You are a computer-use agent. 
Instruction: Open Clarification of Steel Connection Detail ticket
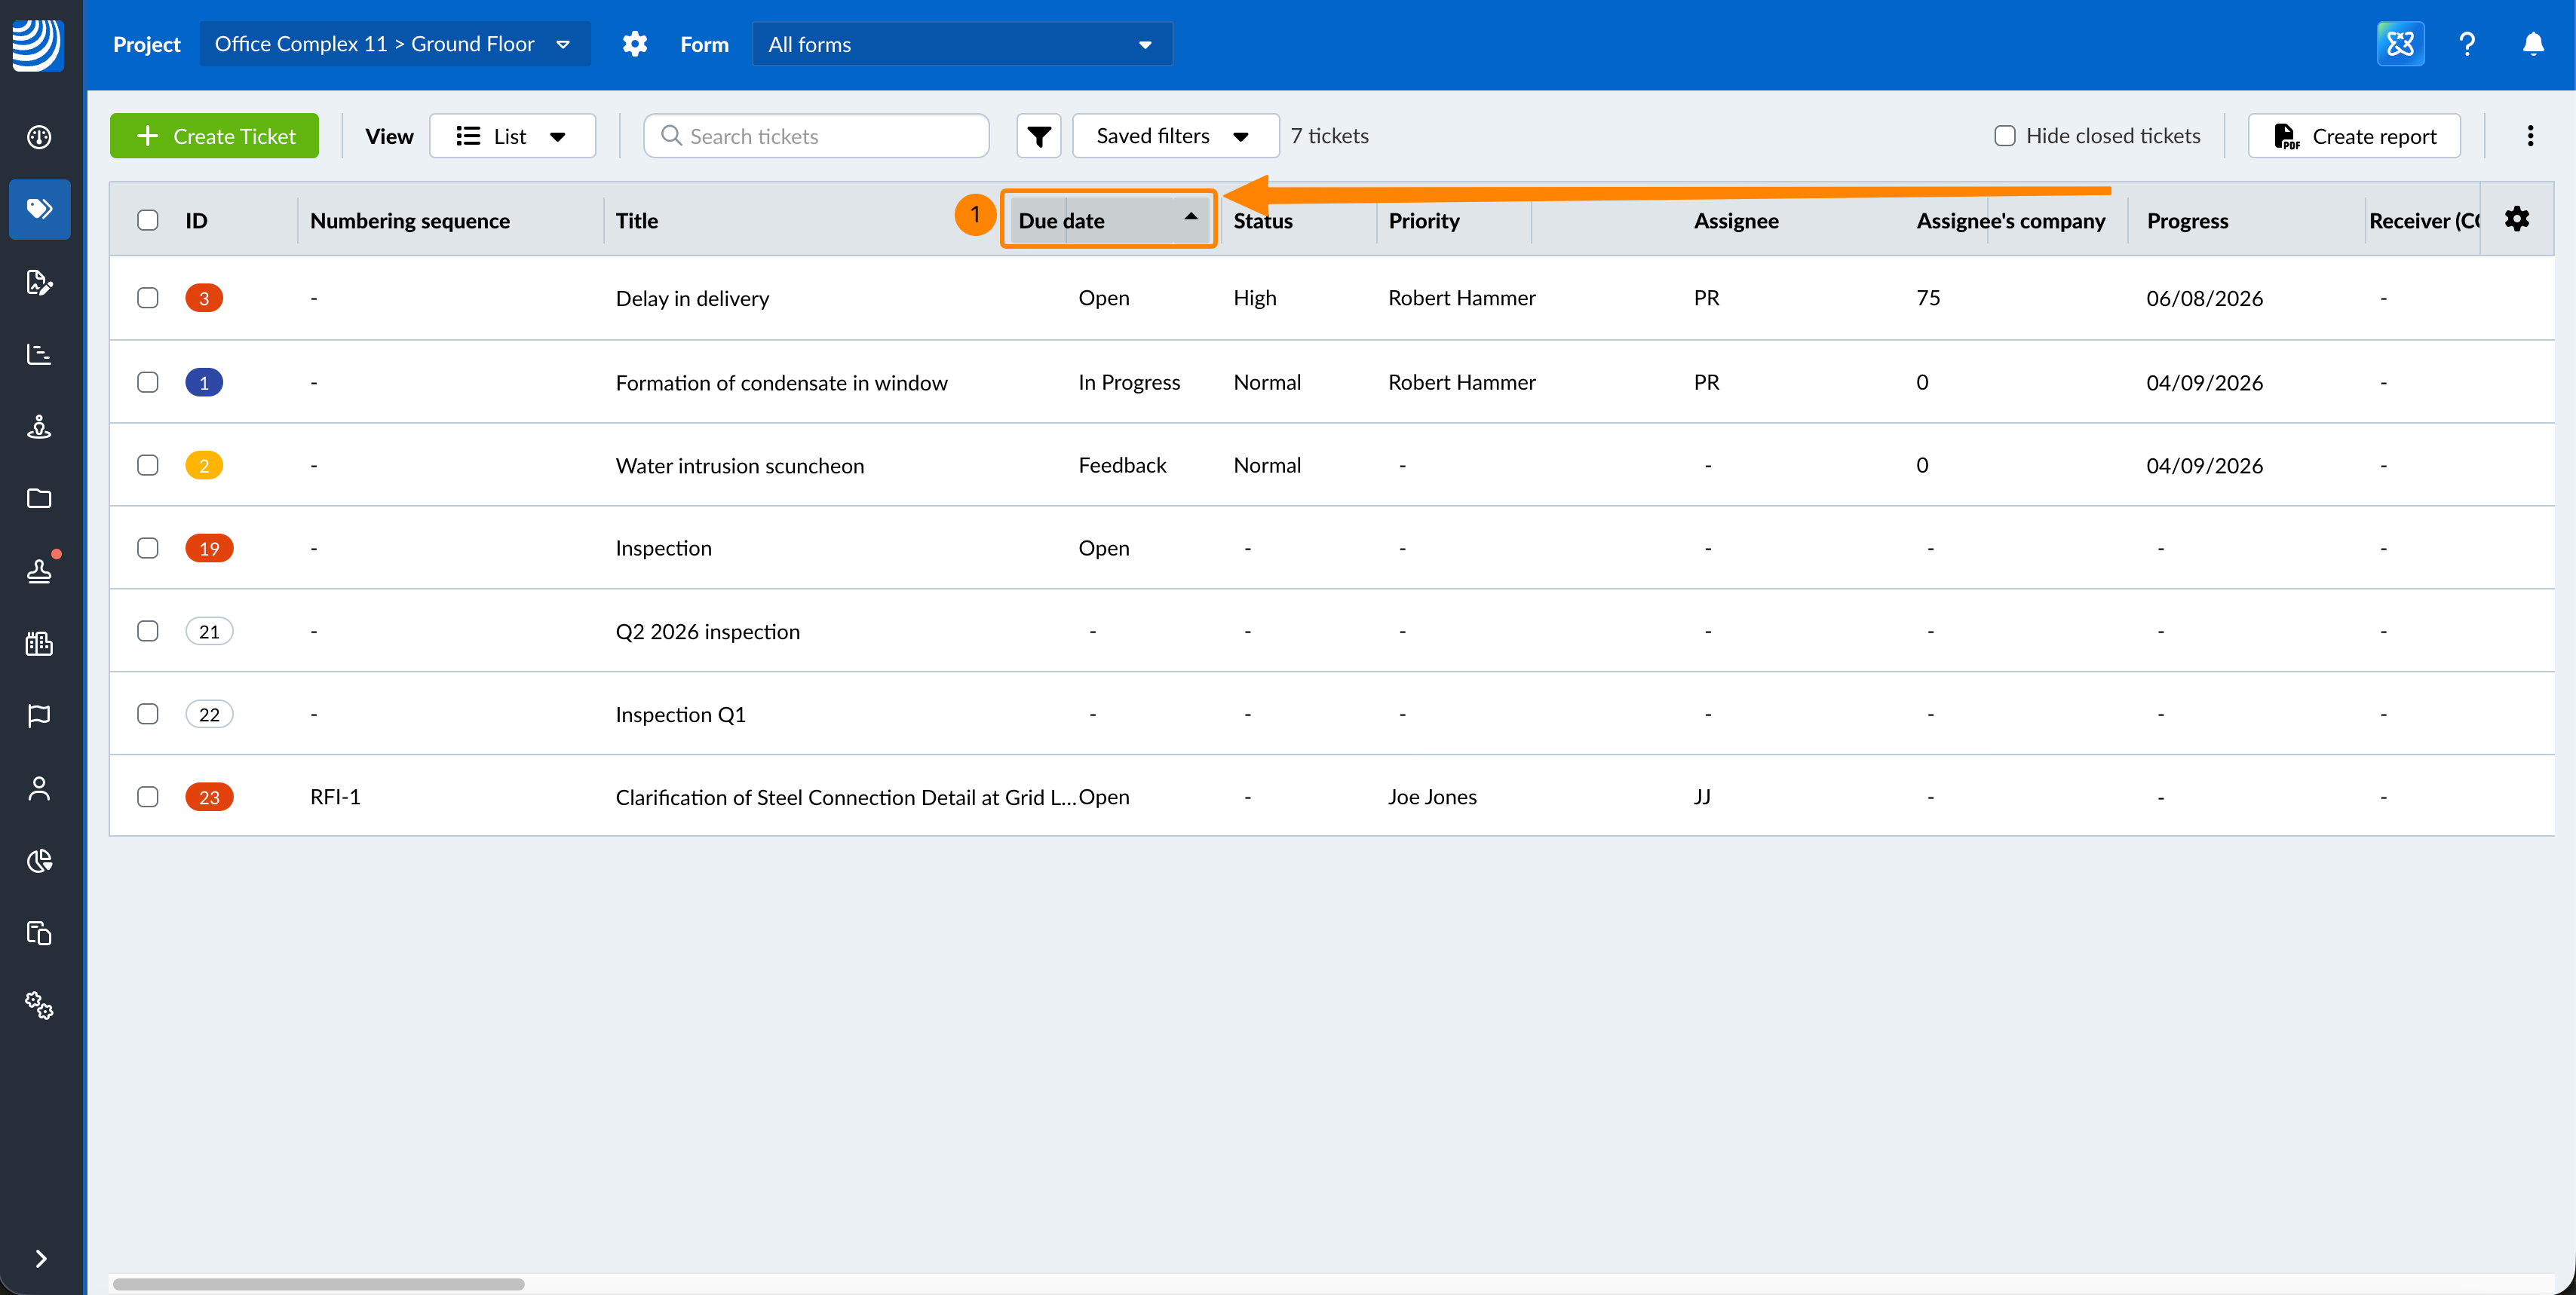coord(846,797)
